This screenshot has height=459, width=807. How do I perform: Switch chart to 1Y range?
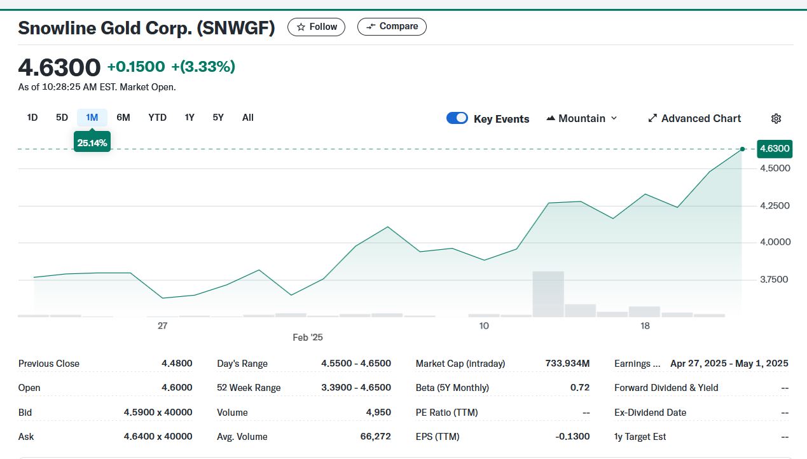pos(190,118)
